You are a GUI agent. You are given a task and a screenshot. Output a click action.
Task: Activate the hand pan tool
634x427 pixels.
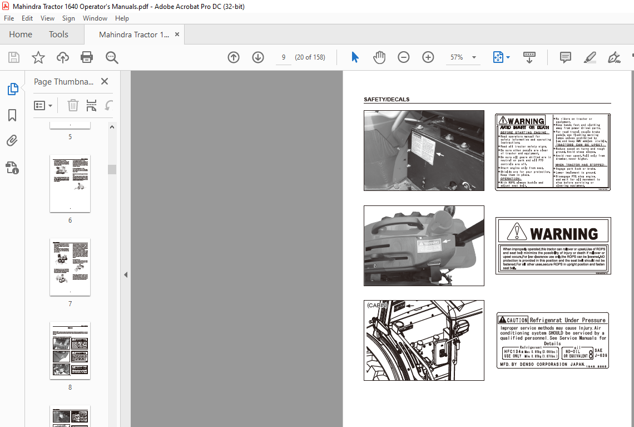click(379, 57)
